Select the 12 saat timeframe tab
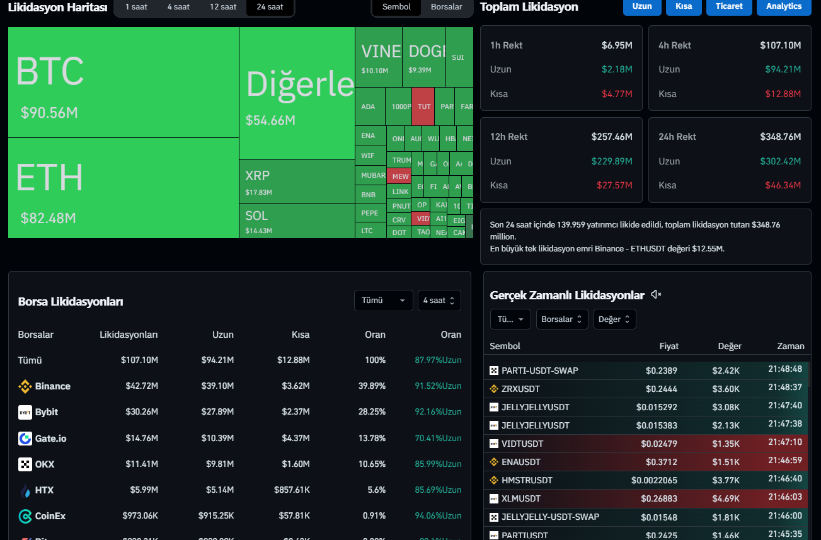 [223, 7]
